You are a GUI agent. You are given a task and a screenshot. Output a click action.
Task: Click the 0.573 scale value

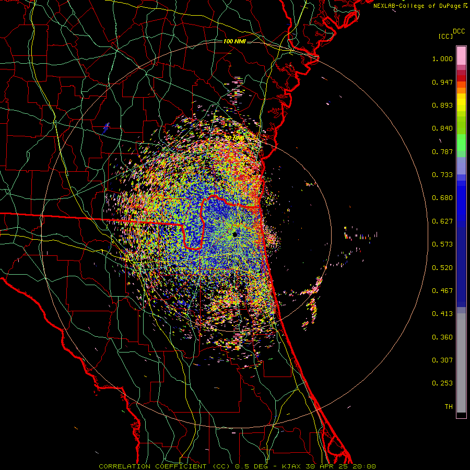[x=442, y=244]
